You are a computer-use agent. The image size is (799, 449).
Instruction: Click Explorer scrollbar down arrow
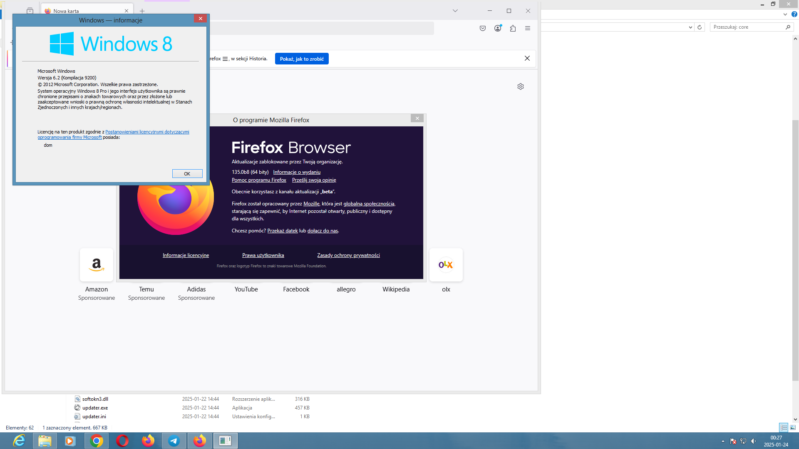tap(795, 419)
